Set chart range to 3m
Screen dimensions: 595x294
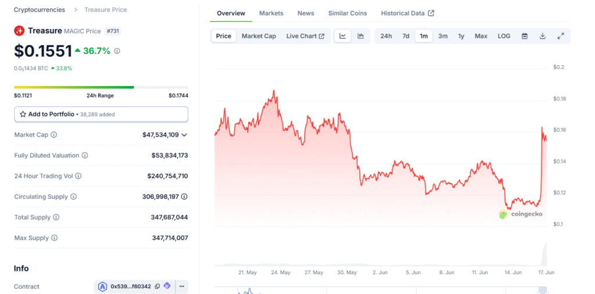coord(443,36)
